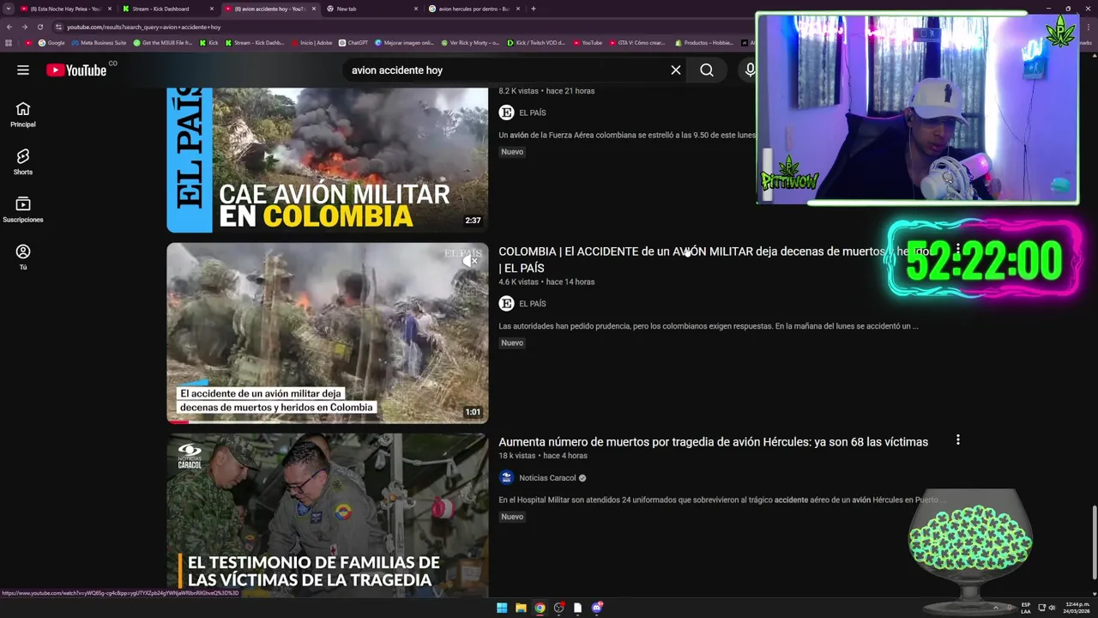
Task: Seek the red preview progress bar
Action: (327, 422)
